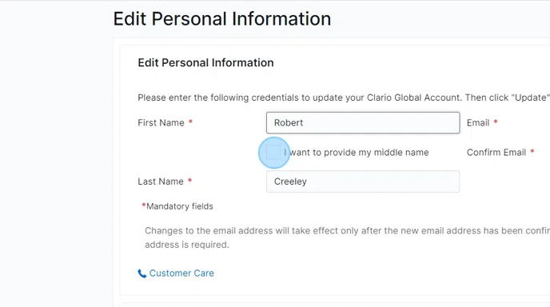Click the Email label

(x=478, y=123)
